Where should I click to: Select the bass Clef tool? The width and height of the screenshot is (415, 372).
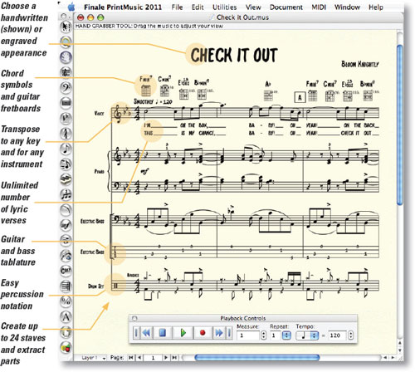coord(66,88)
